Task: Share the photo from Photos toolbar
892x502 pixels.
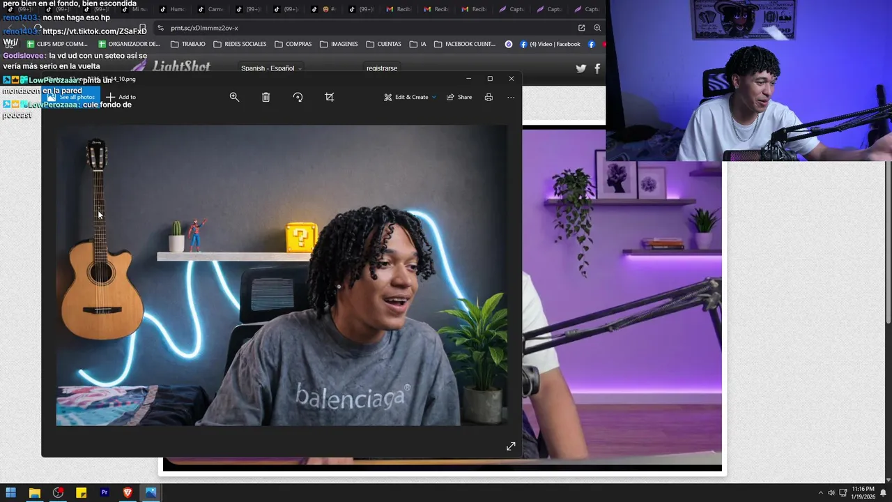Action: [459, 97]
